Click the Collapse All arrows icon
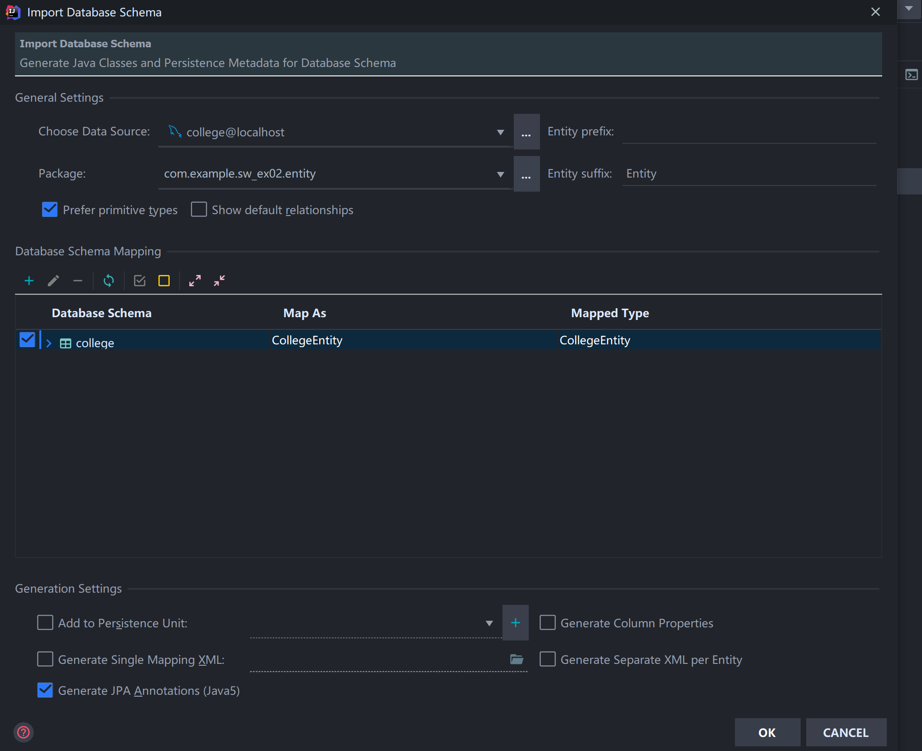922x751 pixels. [x=219, y=281]
